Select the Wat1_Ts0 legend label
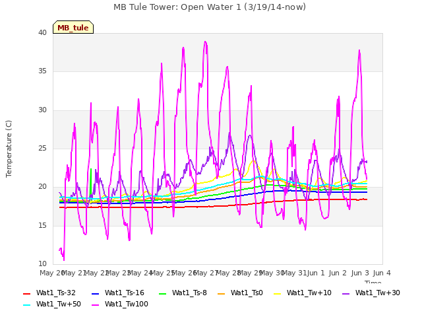The image size is (422, 317). 247,293
